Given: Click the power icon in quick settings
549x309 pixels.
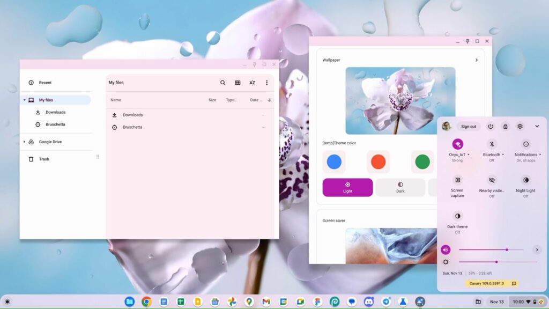Looking at the screenshot, I should point(491,127).
